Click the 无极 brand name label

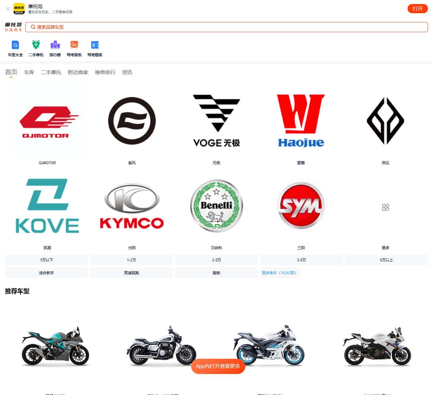tap(216, 163)
